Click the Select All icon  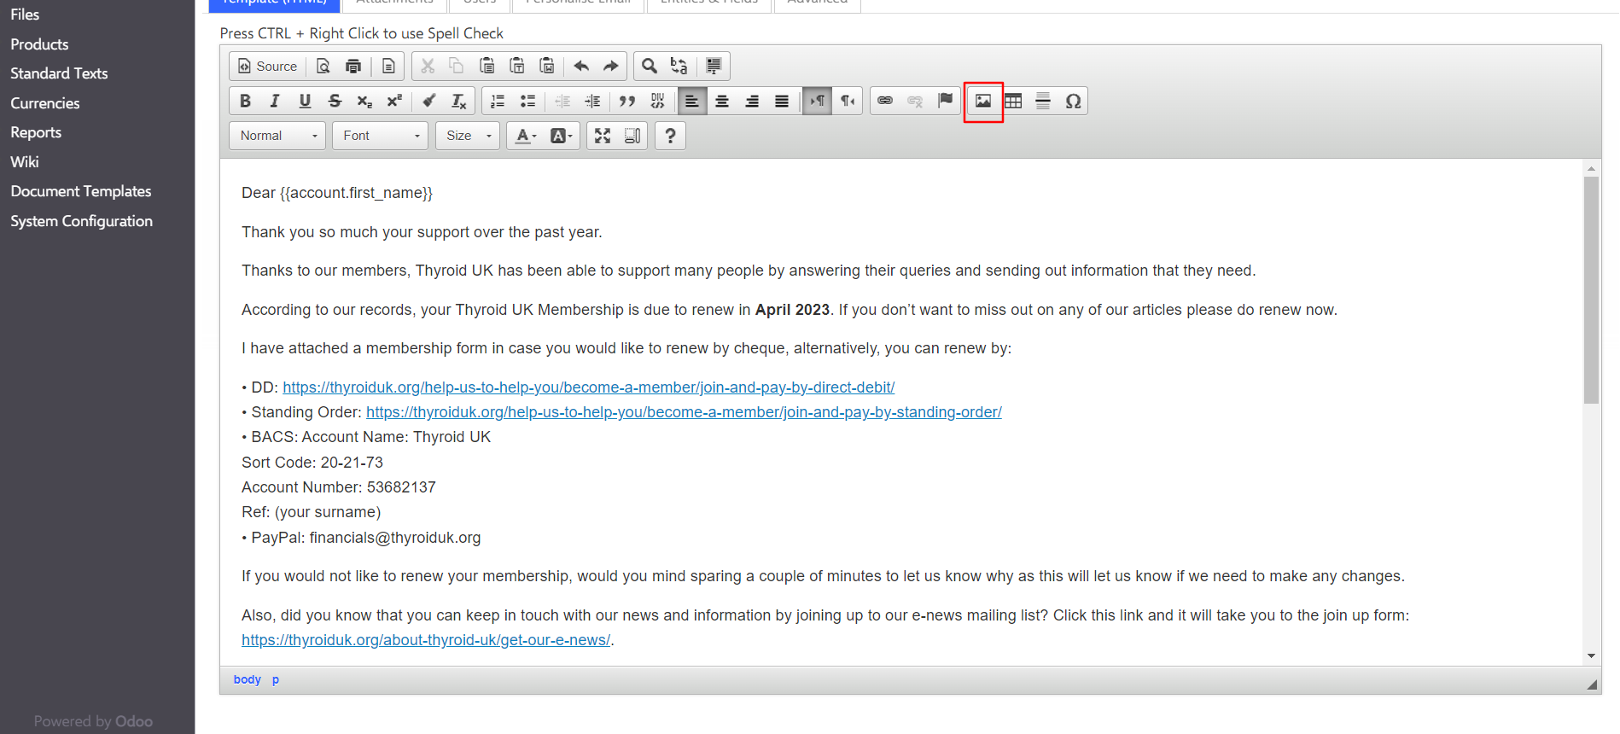pyautogui.click(x=714, y=66)
